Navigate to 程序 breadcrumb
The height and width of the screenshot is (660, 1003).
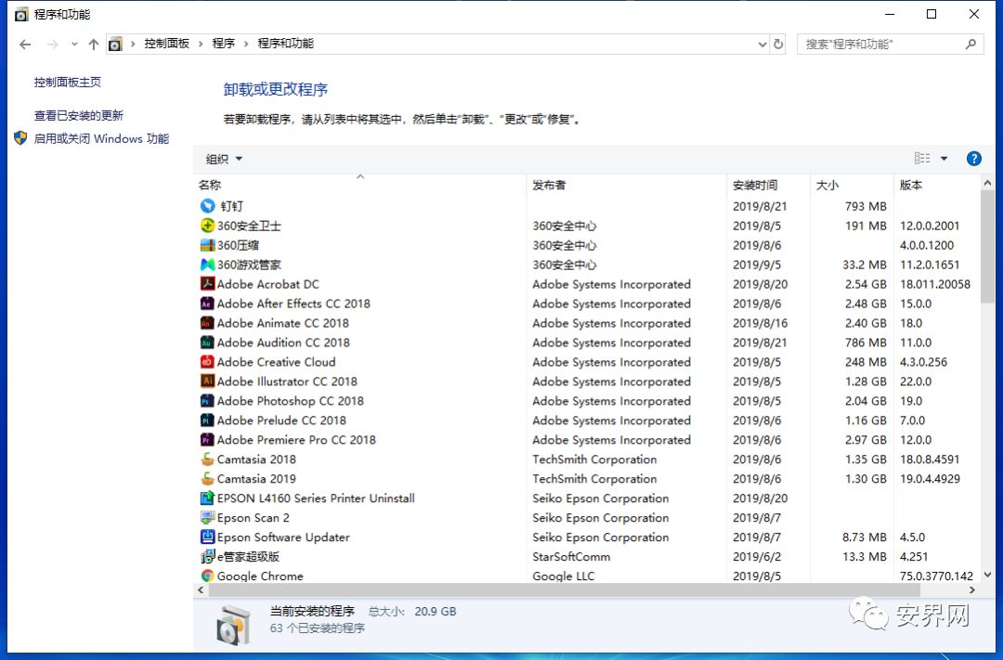[x=223, y=45]
